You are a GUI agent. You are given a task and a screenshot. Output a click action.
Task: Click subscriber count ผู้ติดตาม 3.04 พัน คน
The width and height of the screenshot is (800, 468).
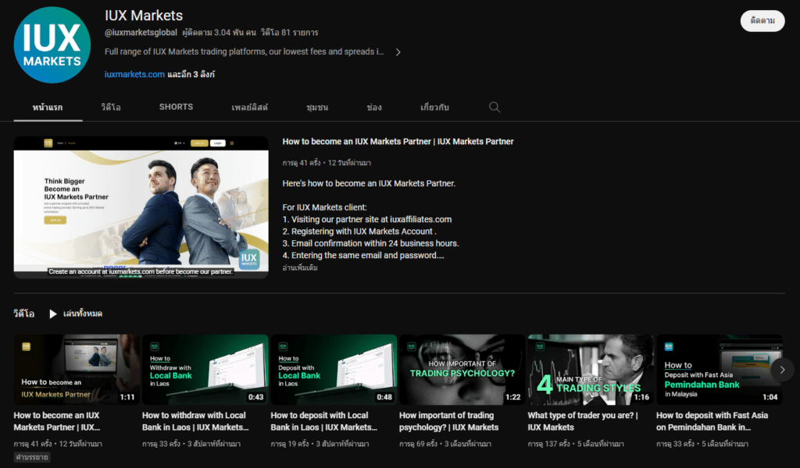point(219,33)
